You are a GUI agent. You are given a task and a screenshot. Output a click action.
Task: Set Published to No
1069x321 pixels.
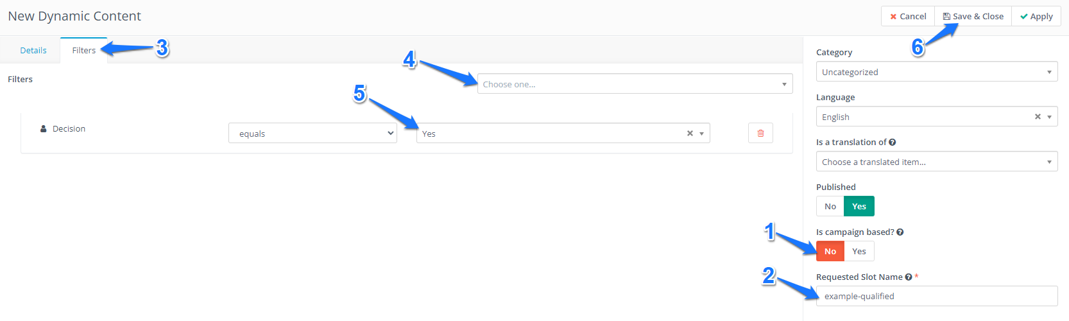[830, 206]
